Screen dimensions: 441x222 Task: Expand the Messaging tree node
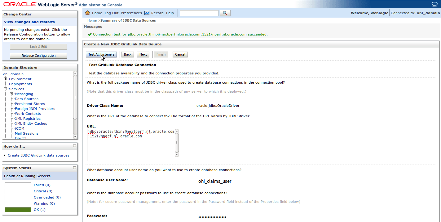tap(11, 94)
